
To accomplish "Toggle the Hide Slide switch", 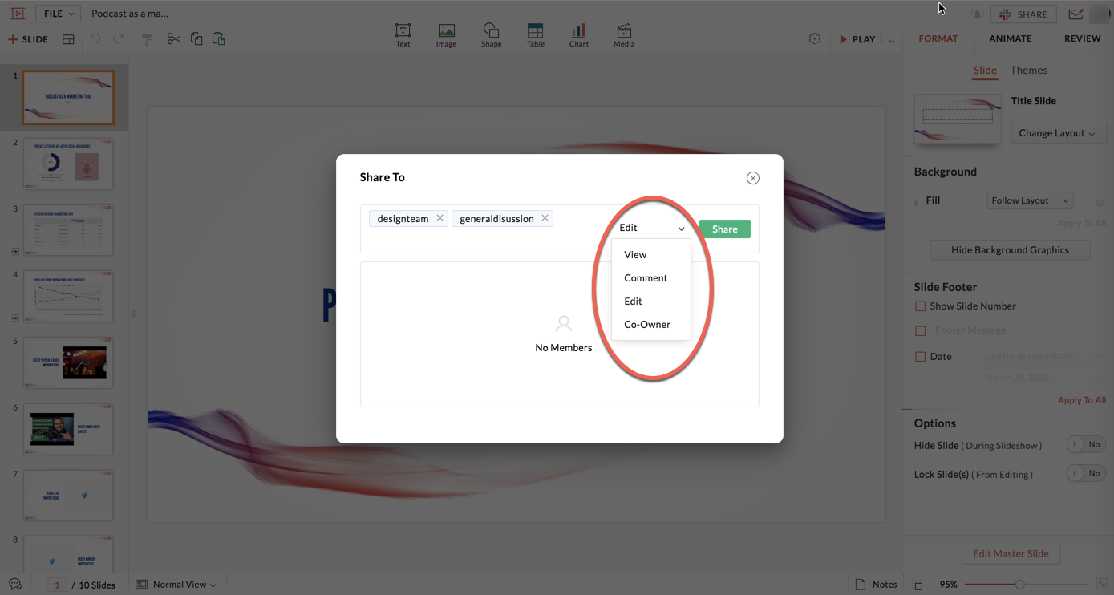I will 1086,444.
